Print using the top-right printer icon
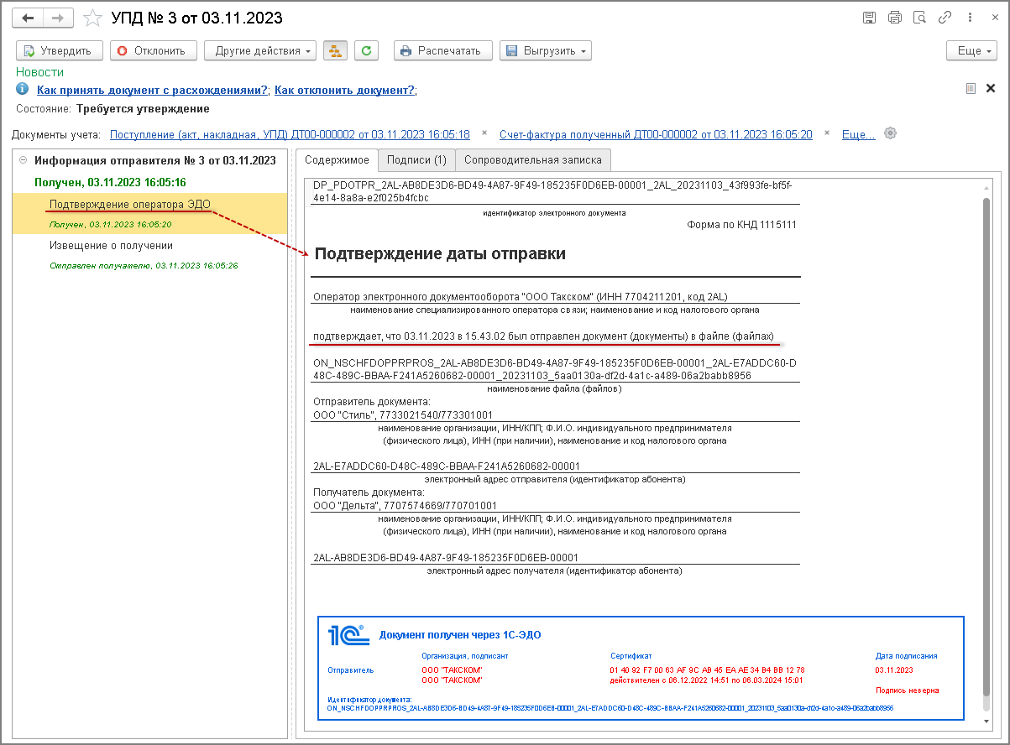This screenshot has width=1010, height=745. click(895, 18)
